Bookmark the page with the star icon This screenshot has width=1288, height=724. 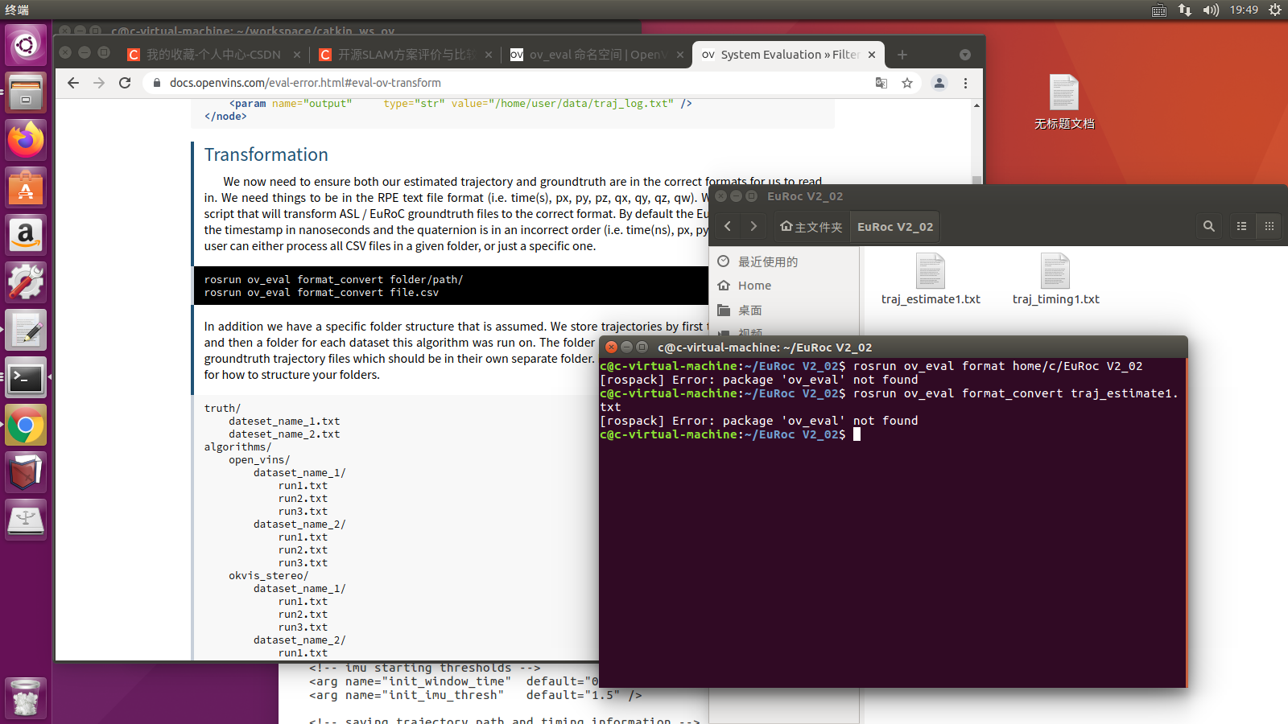coord(907,83)
